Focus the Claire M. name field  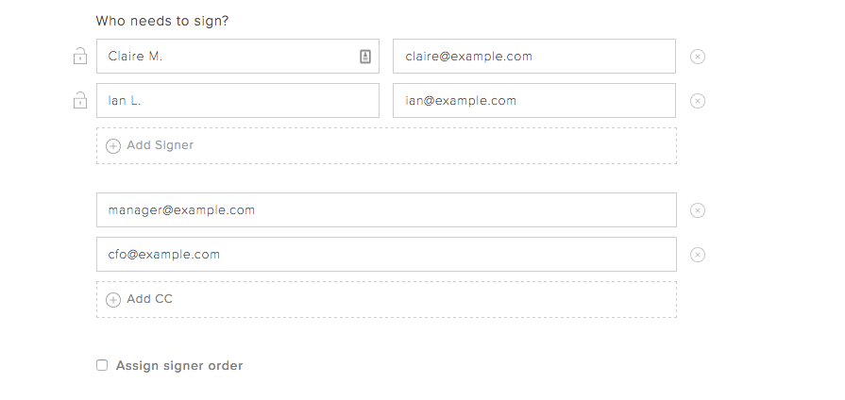point(227,57)
